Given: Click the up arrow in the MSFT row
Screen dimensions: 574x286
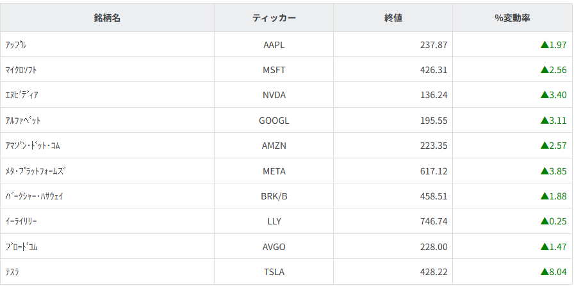Looking at the screenshot, I should pyautogui.click(x=544, y=70).
